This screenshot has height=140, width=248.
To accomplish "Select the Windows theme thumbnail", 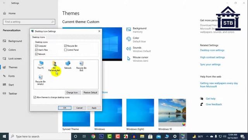I will coord(108,113).
